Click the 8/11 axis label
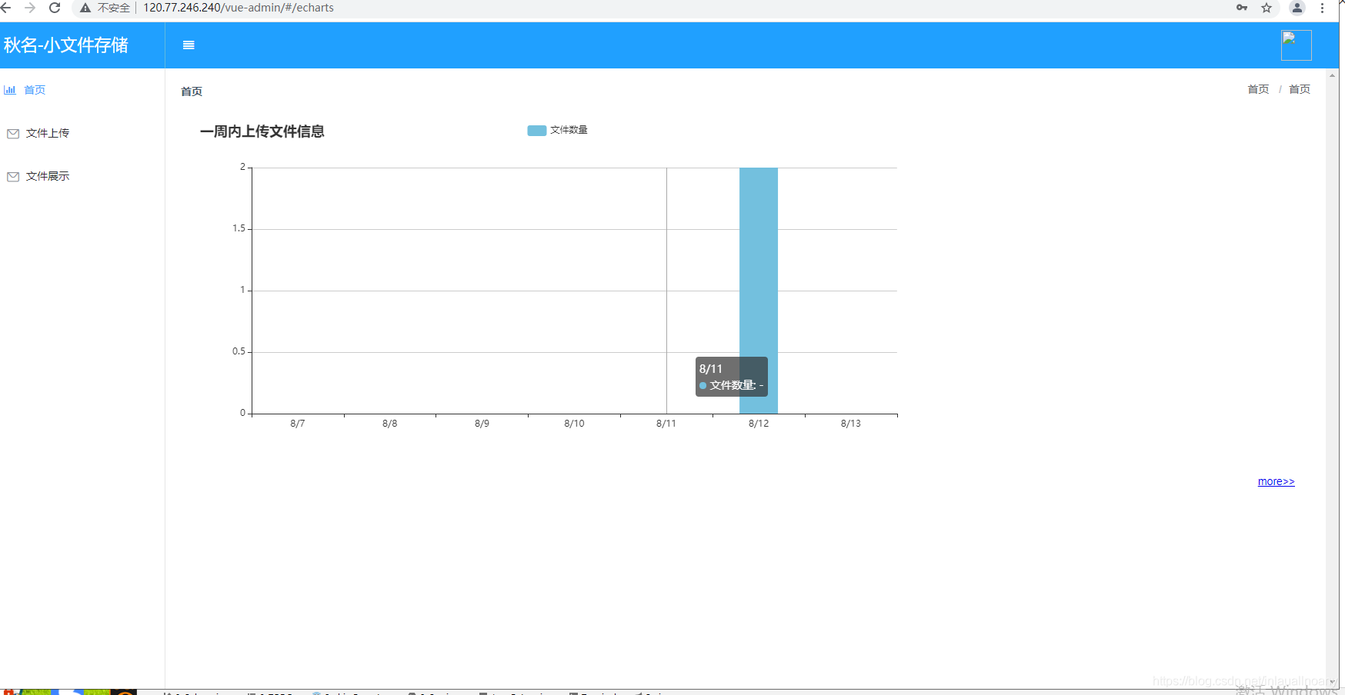Screen dimensions: 1345x695 coord(666,424)
